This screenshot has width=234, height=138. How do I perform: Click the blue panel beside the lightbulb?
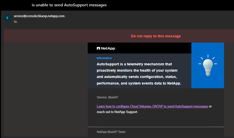pyautogui.click(x=219, y=81)
